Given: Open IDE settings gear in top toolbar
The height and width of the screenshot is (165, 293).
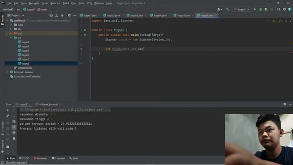Looking at the screenshot, I should click(284, 9).
